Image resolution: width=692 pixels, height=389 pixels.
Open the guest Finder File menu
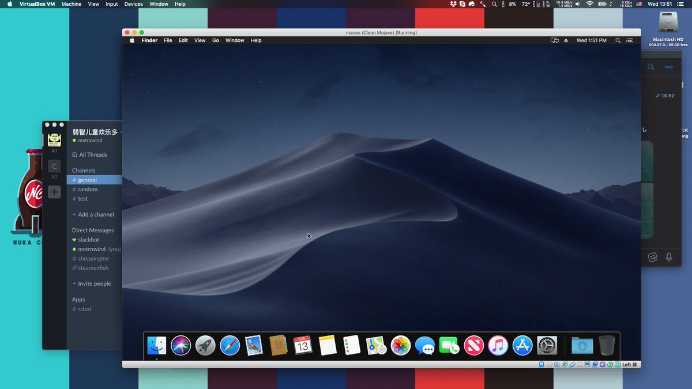pyautogui.click(x=168, y=41)
